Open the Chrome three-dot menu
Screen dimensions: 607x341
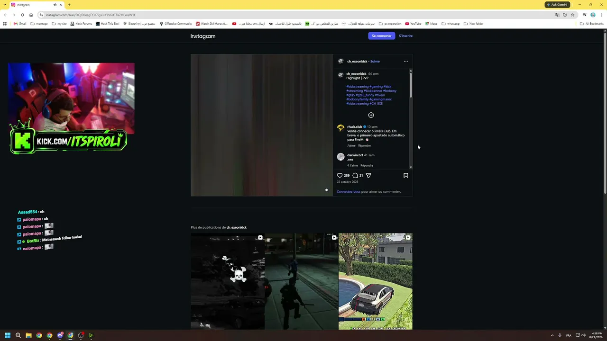tap(601, 15)
